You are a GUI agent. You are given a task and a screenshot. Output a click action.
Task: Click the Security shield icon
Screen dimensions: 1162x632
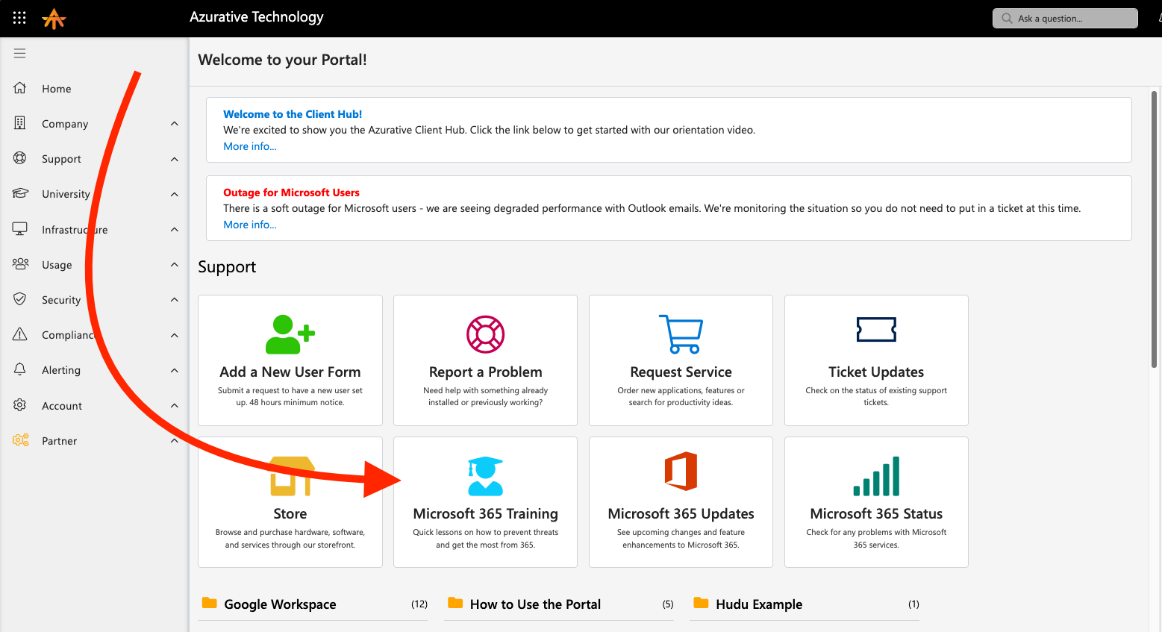pyautogui.click(x=20, y=299)
